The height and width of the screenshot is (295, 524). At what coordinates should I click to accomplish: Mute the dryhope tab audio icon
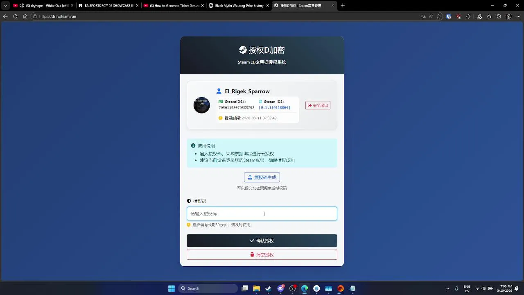click(x=22, y=6)
